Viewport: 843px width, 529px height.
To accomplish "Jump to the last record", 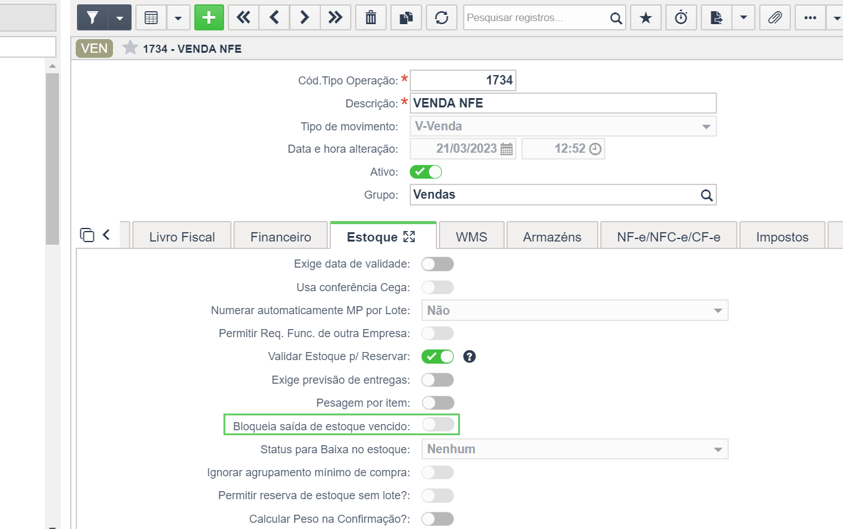I will click(335, 17).
